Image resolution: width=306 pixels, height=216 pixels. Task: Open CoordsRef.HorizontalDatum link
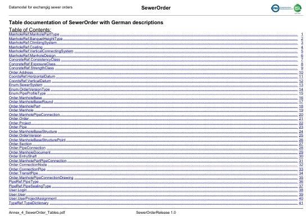32,76
